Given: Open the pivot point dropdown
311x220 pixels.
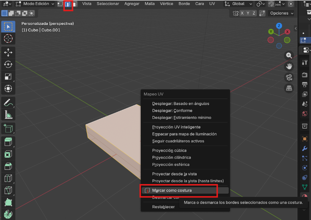Looking at the screenshot, I should [260, 4].
